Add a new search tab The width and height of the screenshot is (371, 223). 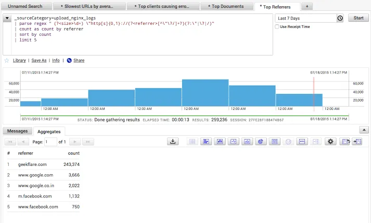(x=307, y=7)
